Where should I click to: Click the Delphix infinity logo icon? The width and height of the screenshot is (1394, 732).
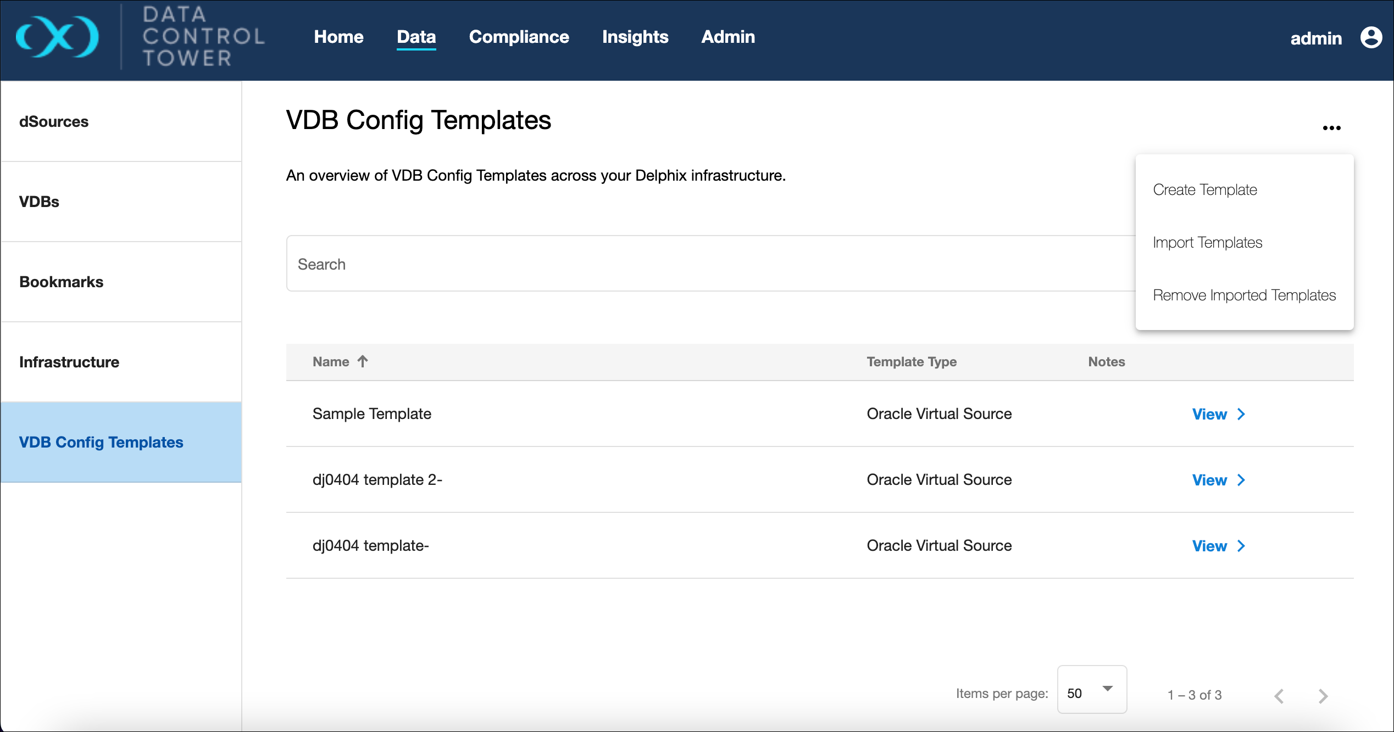click(x=57, y=37)
